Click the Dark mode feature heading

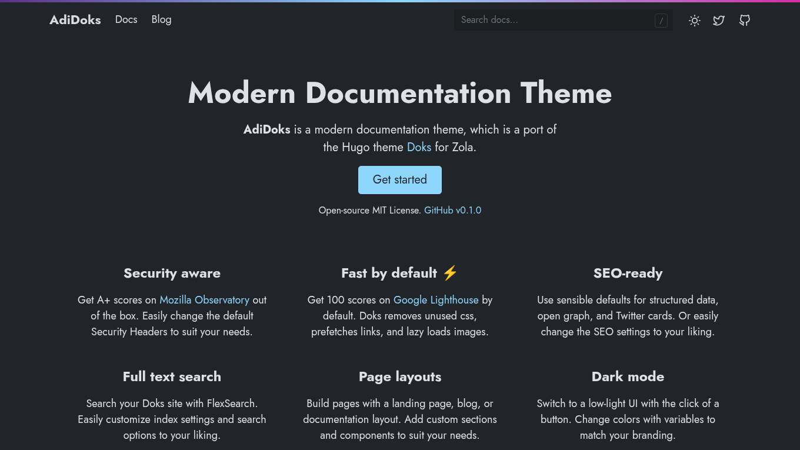point(628,376)
